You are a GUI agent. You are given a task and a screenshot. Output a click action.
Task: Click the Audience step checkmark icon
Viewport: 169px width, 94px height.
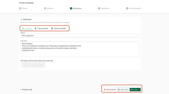(45, 8)
